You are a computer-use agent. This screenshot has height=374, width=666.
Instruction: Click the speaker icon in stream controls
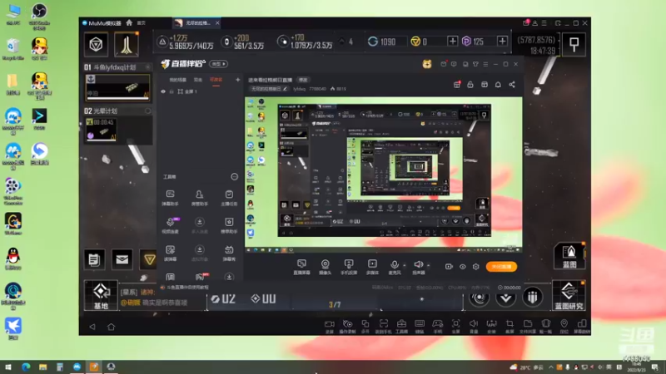419,265
